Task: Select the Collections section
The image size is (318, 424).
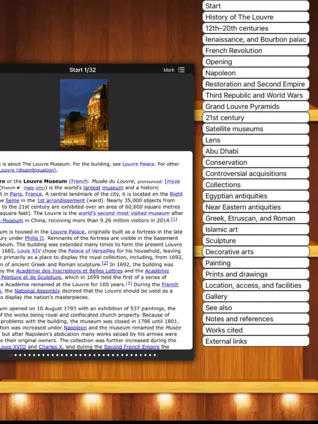Action: pyautogui.click(x=256, y=185)
